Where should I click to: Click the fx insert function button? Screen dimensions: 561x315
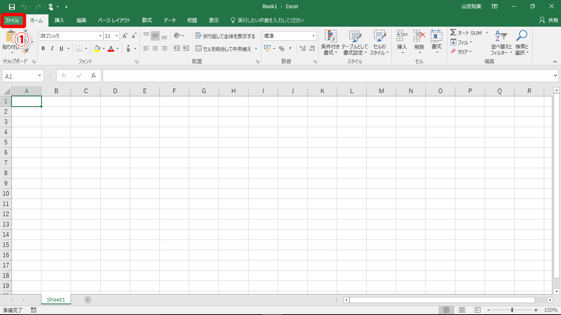coord(94,76)
